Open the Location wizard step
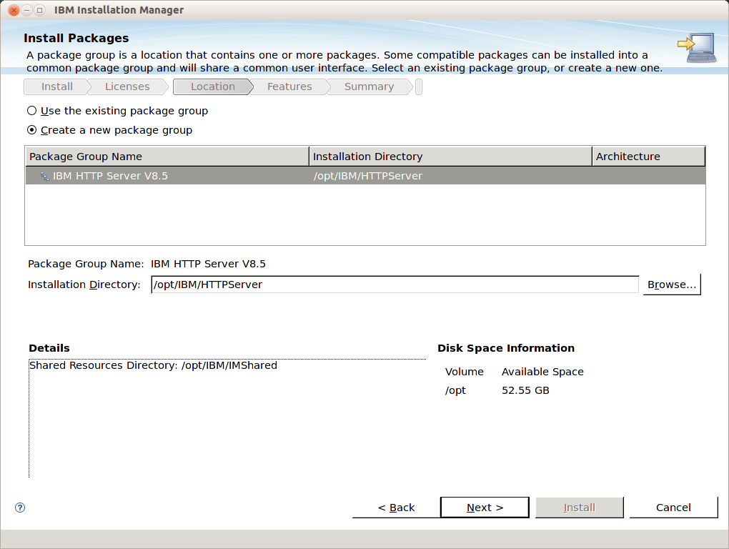This screenshot has height=549, width=729. [212, 86]
